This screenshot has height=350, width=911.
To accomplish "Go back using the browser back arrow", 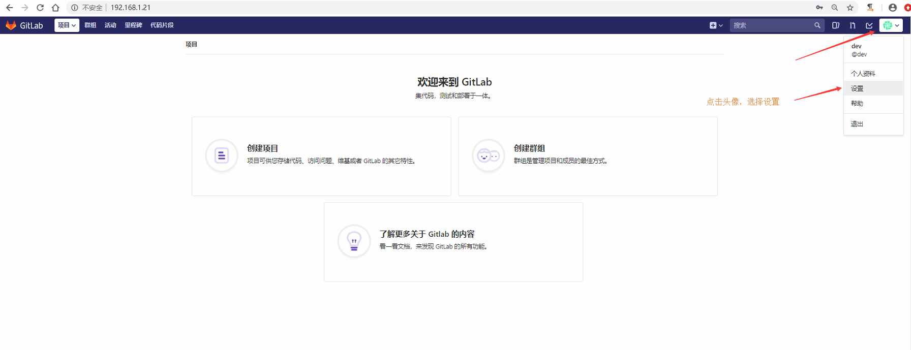I will (x=9, y=8).
